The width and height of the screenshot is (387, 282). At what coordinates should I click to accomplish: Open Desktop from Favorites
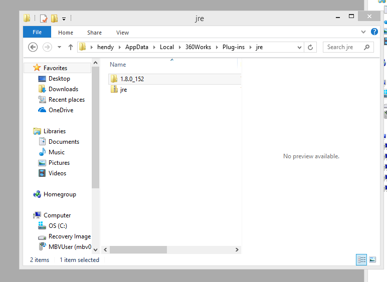tap(59, 79)
